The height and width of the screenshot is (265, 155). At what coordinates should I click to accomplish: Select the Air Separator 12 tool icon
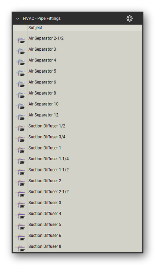(20, 117)
